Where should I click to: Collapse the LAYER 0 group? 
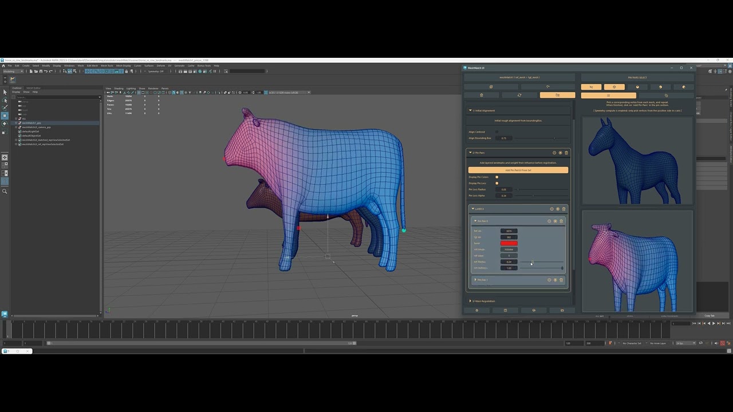[x=473, y=209]
